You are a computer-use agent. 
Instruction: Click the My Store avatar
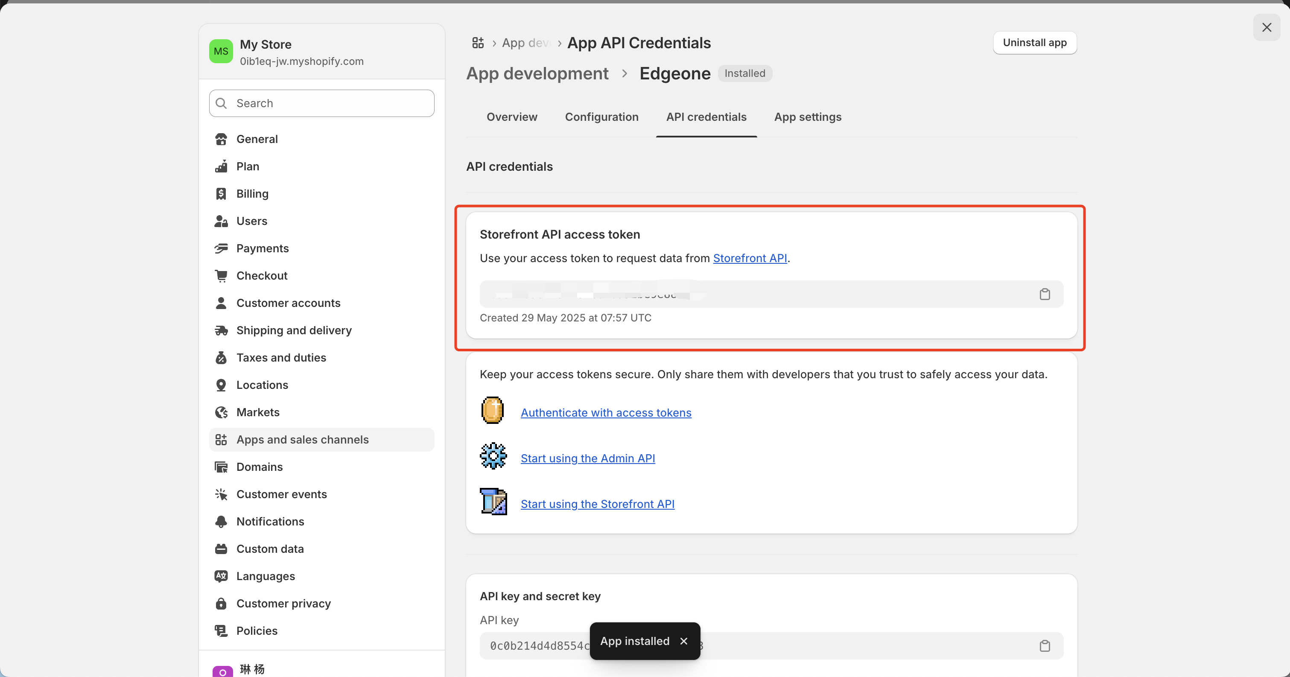click(221, 52)
